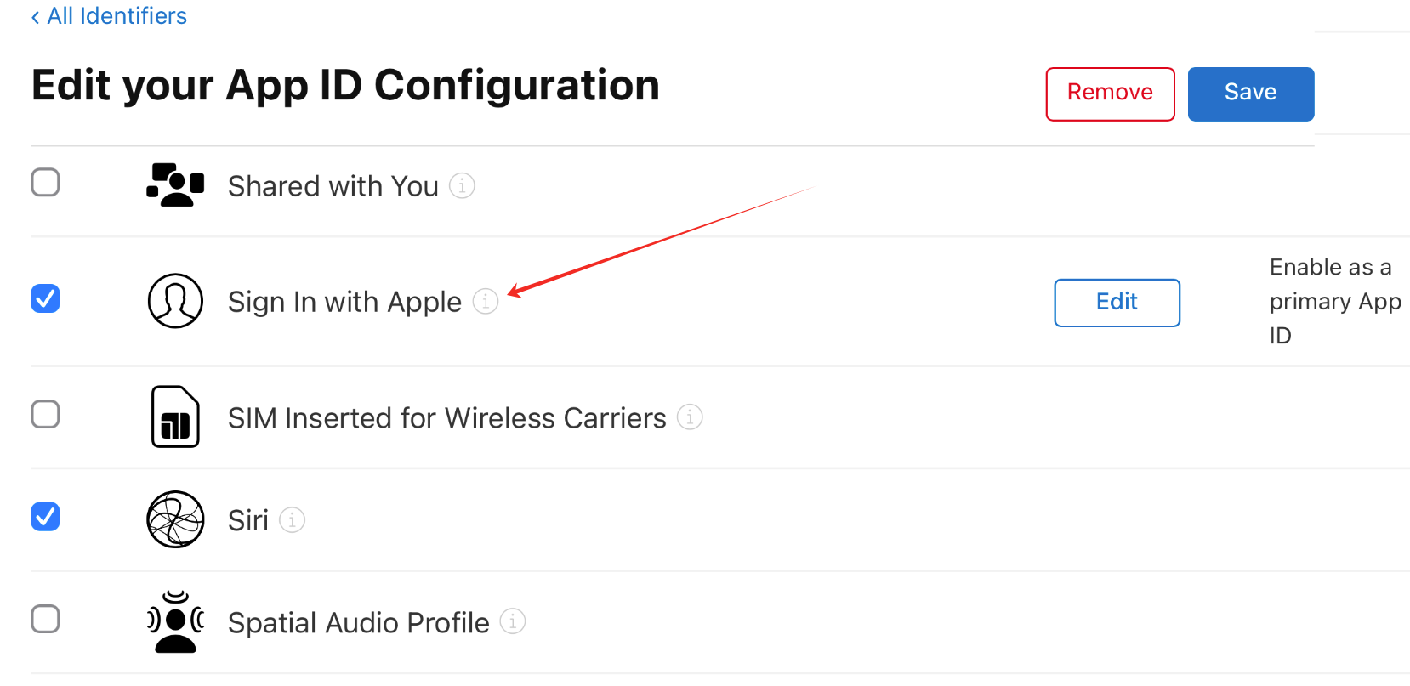Click the Sign In with Apple person icon

coord(175,301)
